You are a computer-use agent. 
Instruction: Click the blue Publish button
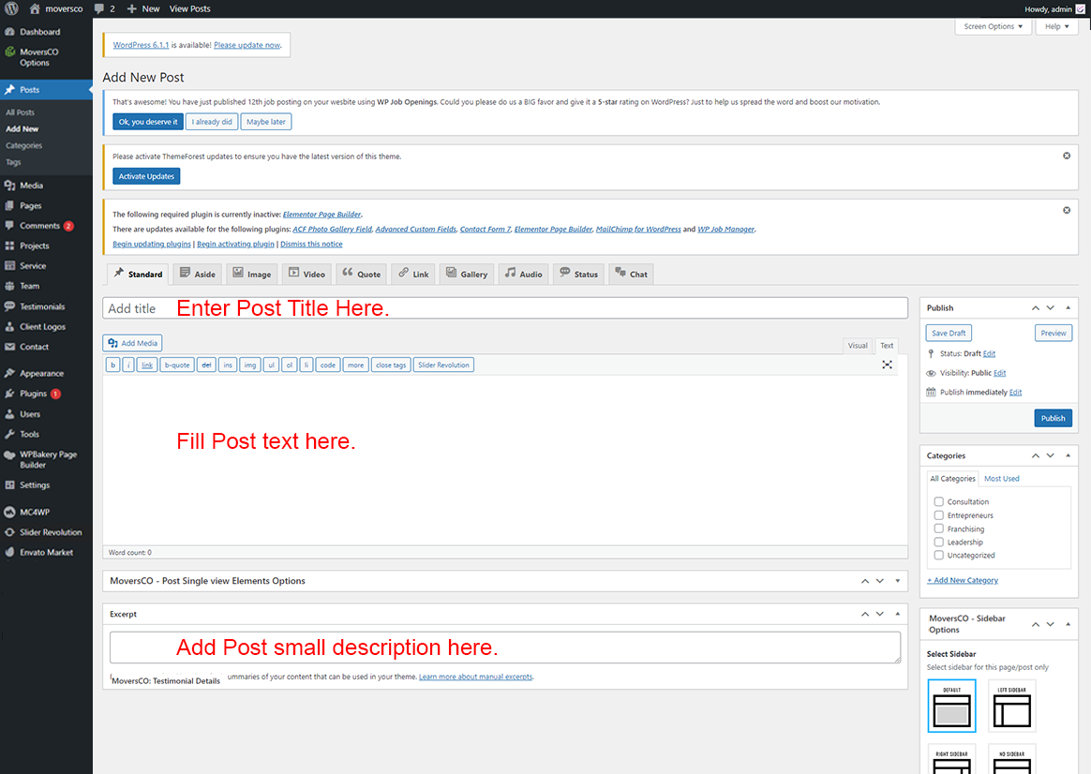(x=1053, y=418)
